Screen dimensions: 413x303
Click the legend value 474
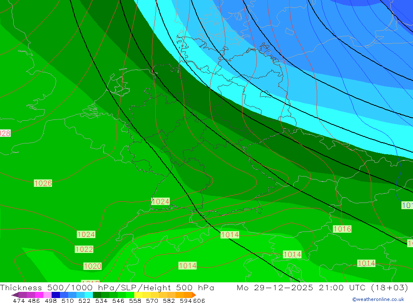point(19,301)
